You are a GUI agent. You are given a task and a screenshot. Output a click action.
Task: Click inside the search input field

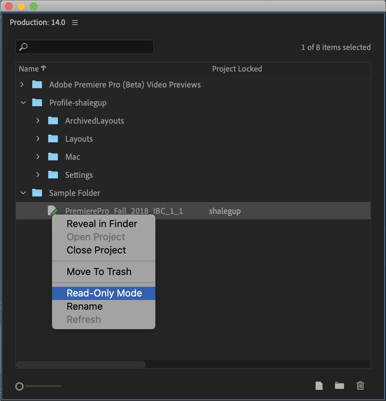87,47
